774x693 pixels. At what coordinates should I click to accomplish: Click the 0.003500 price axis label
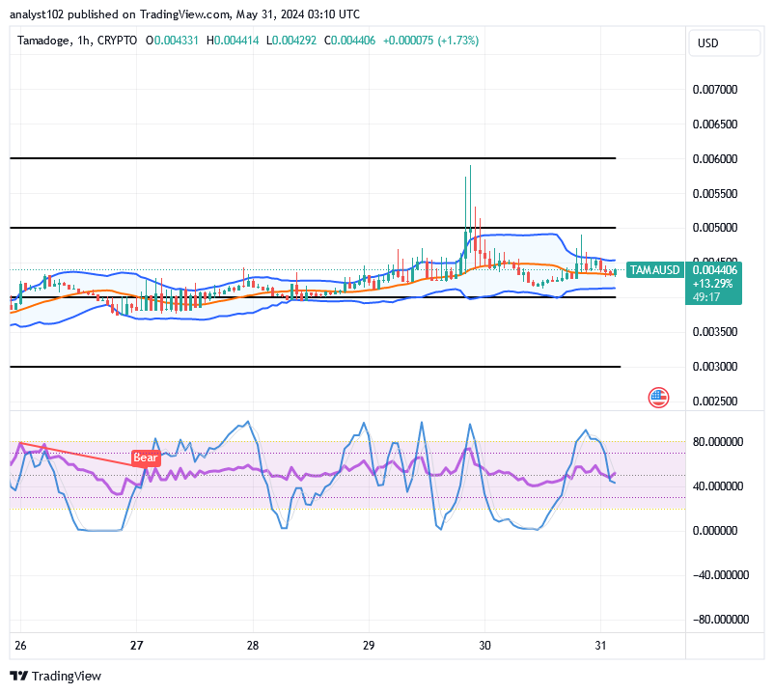715,332
